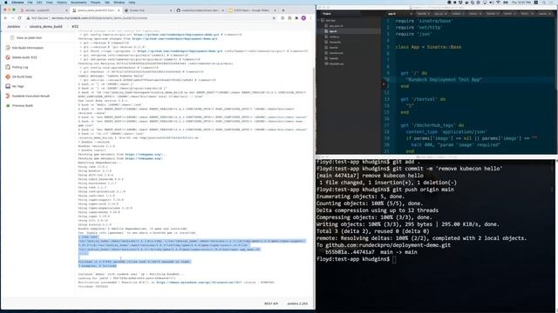The width and height of the screenshot is (558, 313).
Task: Open app.rb in the project tree
Action: click(333, 31)
